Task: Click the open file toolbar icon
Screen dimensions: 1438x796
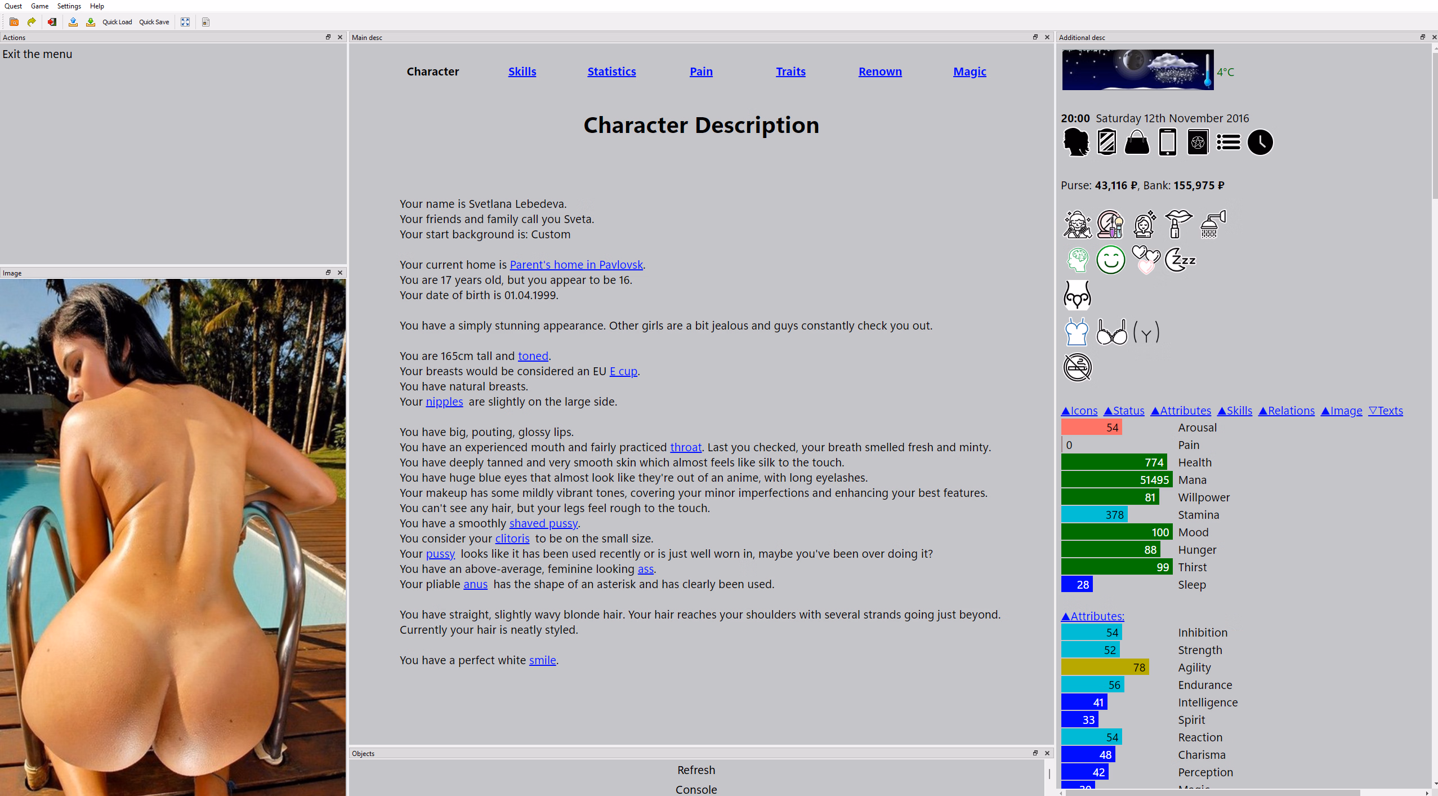Action: 14,22
